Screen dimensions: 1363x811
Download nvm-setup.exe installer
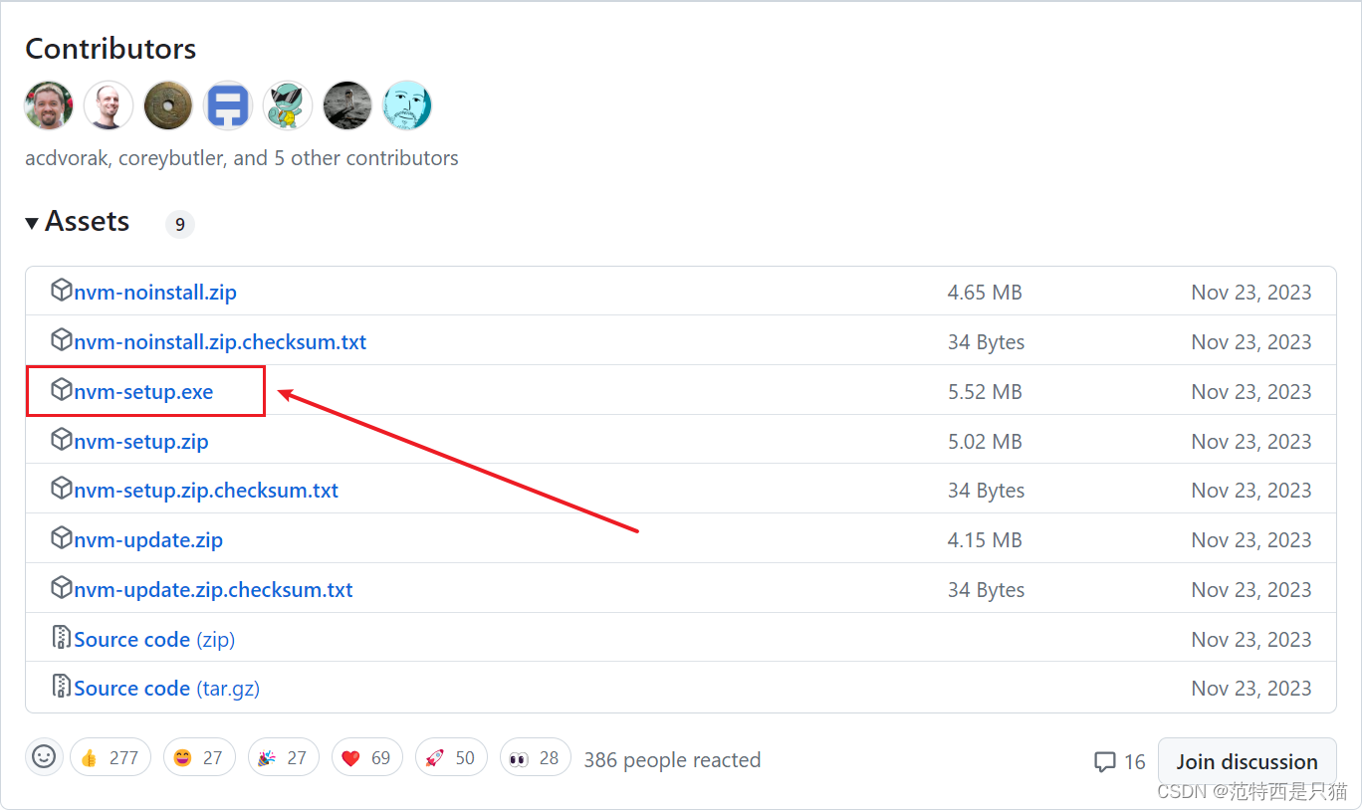click(143, 392)
